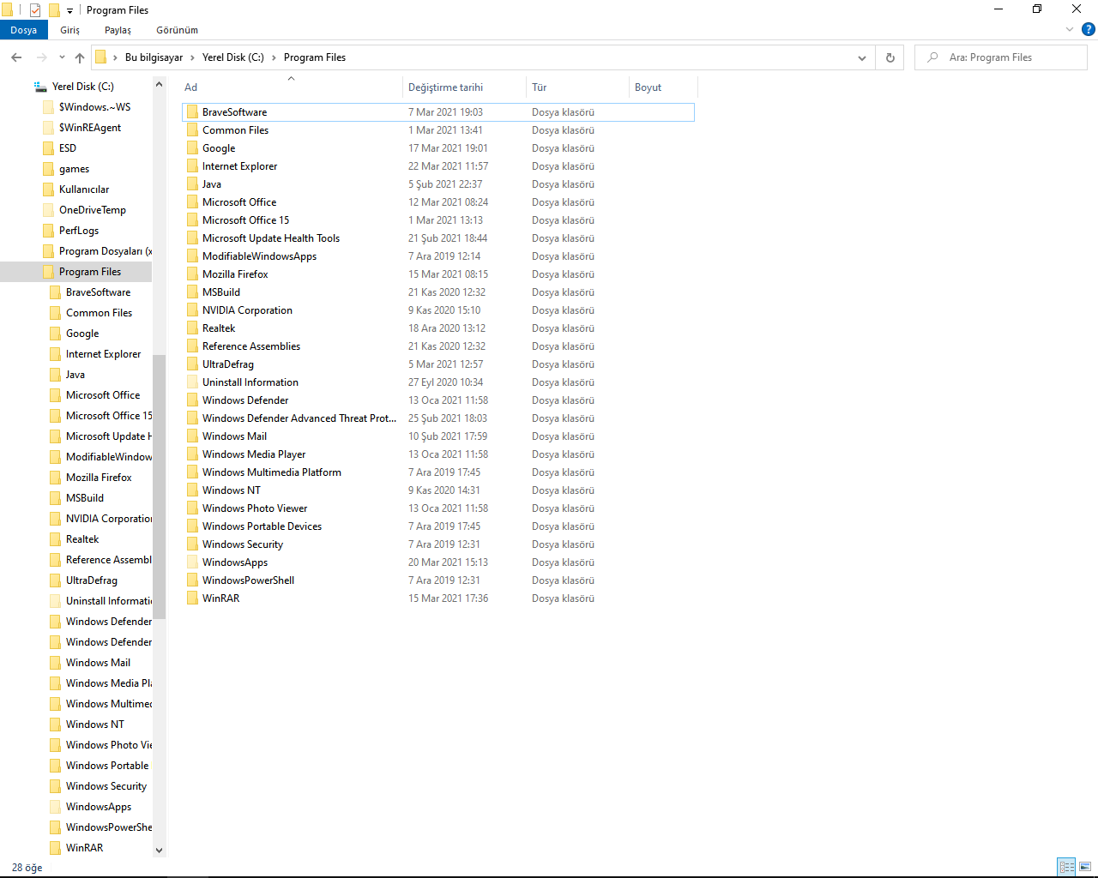Viewport: 1098px width, 878px height.
Task: Click the 28 öğe status bar text
Action: (x=27, y=868)
